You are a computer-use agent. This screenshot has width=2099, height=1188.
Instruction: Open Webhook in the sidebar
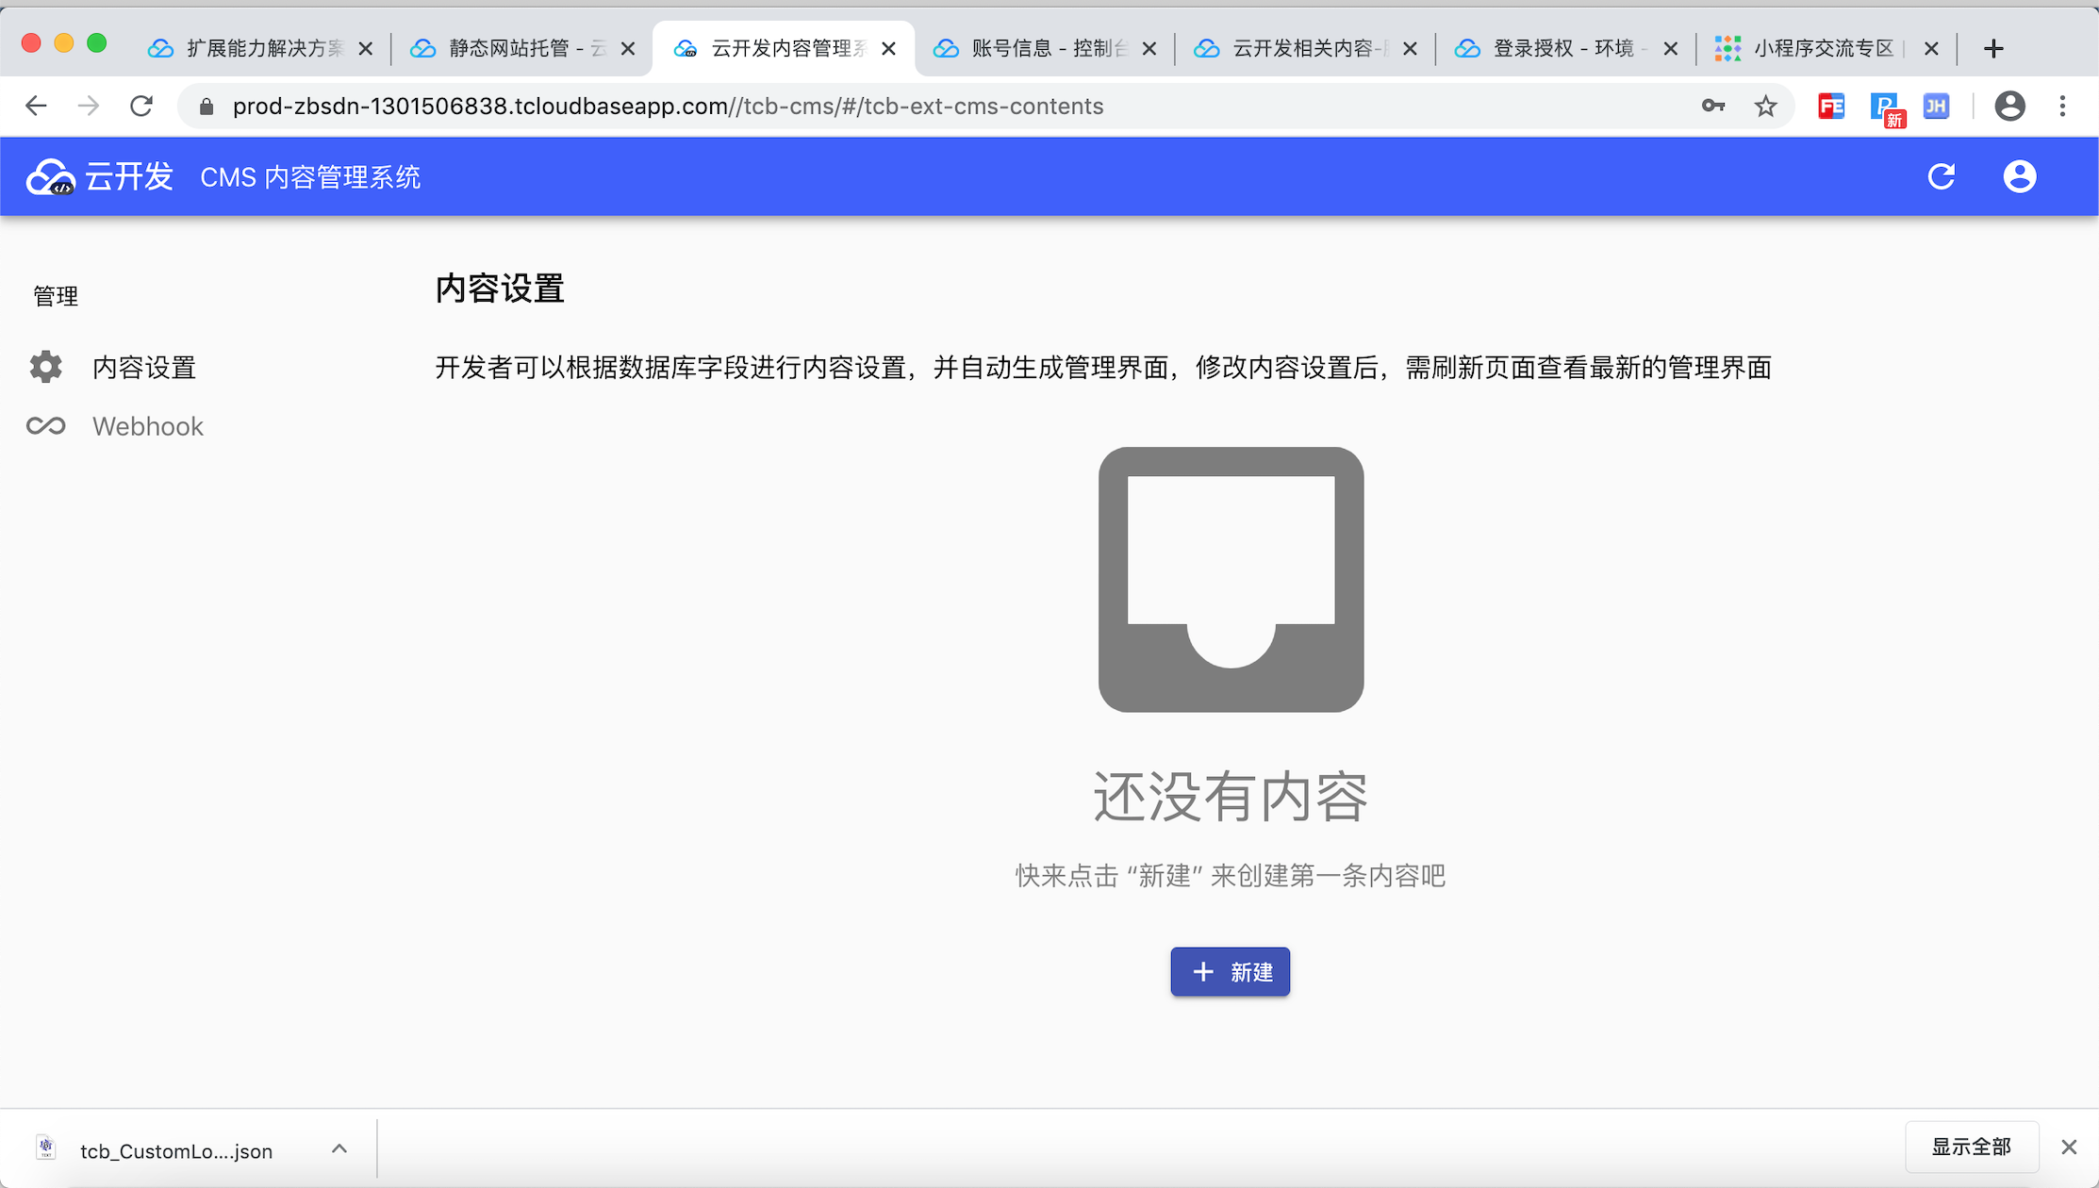[147, 426]
